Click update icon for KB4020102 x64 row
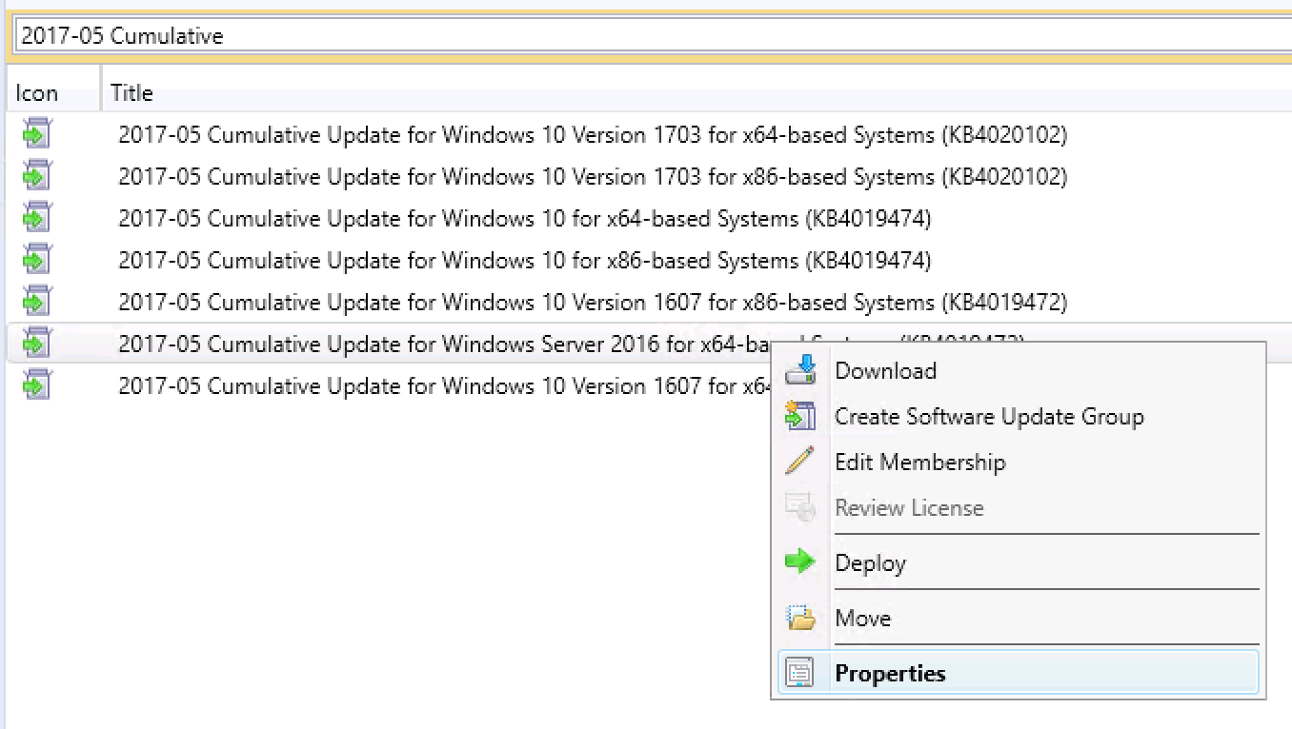Screen dimensions: 1292x729 [37, 135]
